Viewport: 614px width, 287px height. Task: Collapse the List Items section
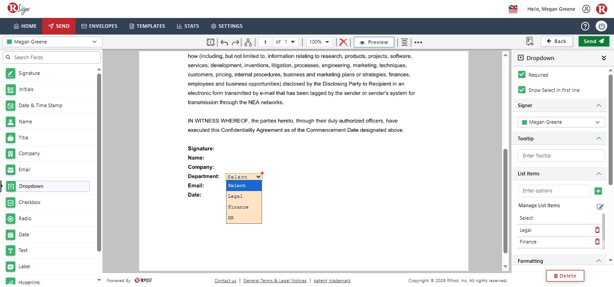(x=598, y=174)
